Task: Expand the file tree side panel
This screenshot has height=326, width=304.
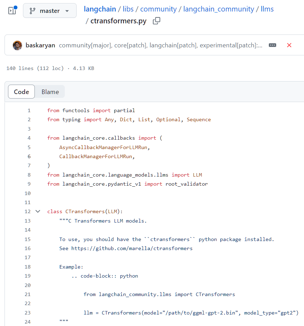Action: (12, 10)
